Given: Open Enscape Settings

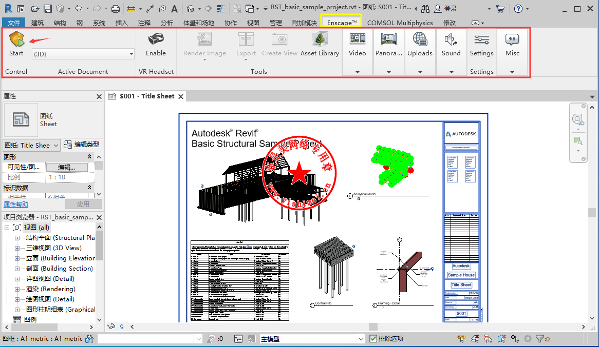Looking at the screenshot, I should 482,44.
